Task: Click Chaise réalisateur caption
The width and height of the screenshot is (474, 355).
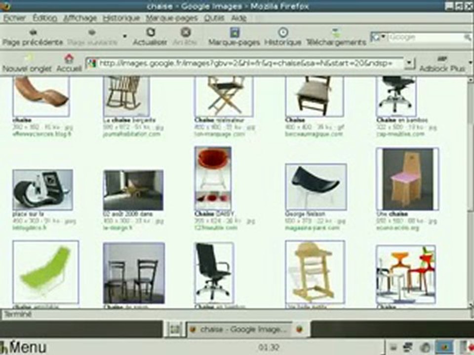Action: pos(219,120)
